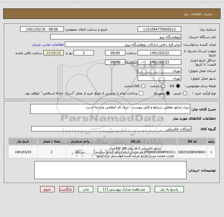The image size is (224, 217).
Task: Click remaining time countdown 23:48:35
Action: (54, 53)
